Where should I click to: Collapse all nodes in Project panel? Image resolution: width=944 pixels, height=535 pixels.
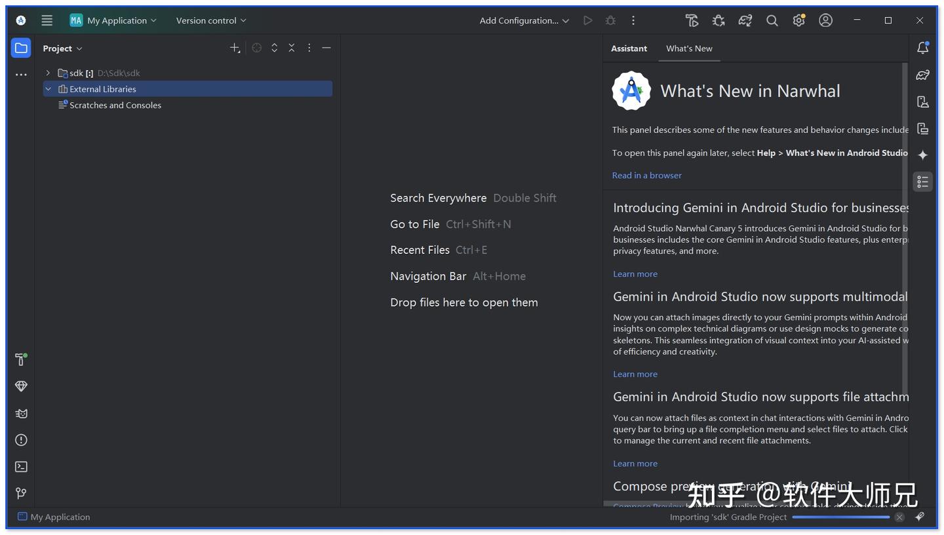click(292, 48)
